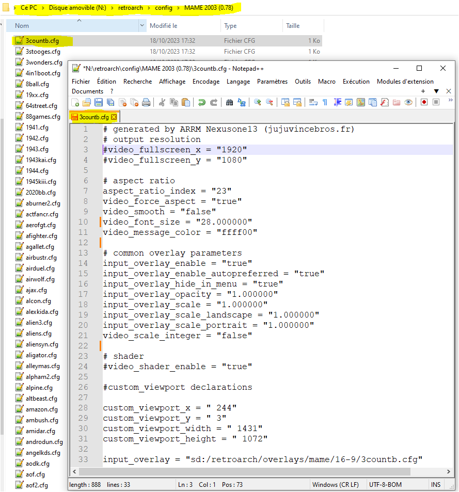
Task: Open the Encodage menu
Action: (206, 82)
